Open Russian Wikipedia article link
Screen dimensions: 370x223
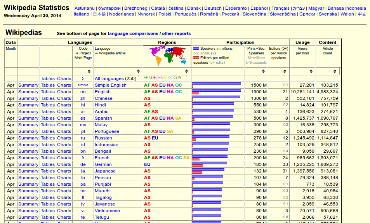(x=103, y=138)
